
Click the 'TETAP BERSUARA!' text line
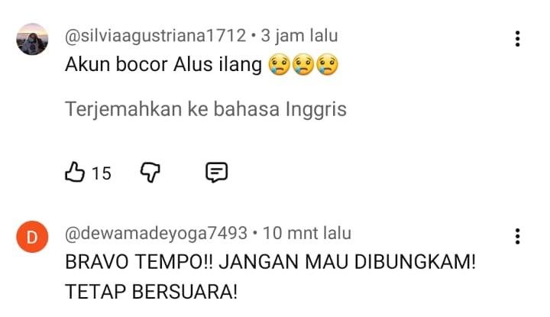[151, 292]
